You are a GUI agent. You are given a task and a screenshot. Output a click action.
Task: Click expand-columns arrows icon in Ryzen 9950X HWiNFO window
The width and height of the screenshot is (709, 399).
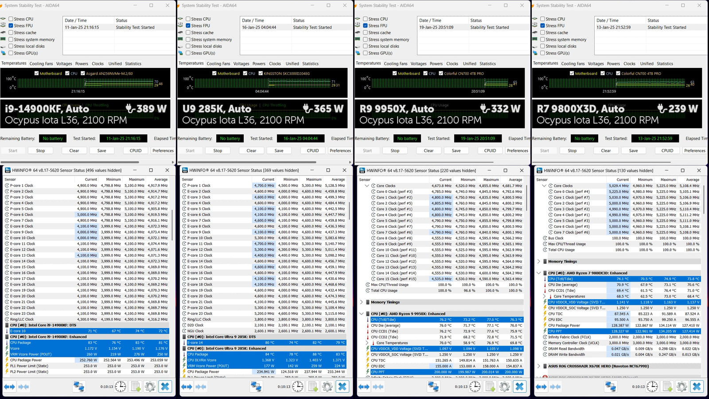[364, 387]
